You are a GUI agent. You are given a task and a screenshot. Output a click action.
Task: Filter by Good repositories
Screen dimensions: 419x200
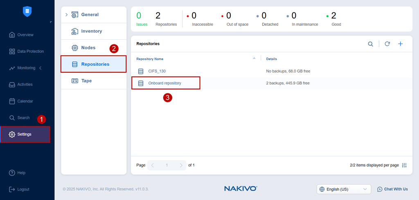[x=334, y=19]
